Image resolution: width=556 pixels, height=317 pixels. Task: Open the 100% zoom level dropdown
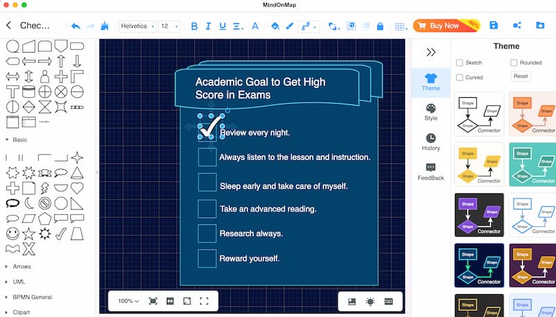click(129, 301)
